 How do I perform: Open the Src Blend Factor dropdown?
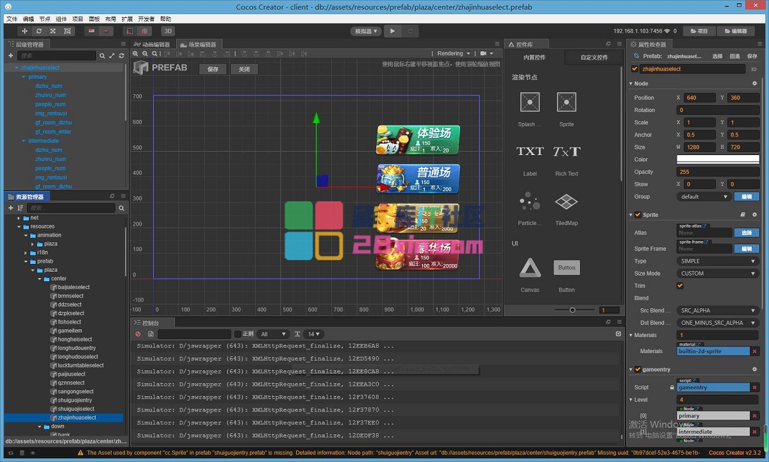718,311
